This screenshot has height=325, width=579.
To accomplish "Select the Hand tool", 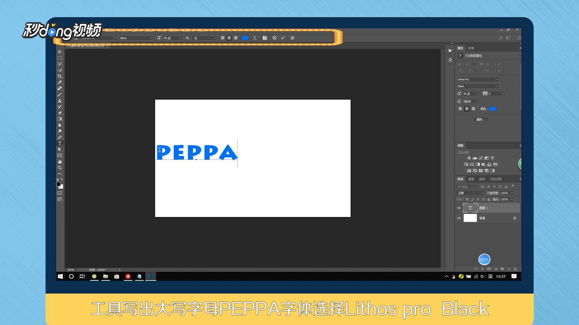I will pos(60,162).
